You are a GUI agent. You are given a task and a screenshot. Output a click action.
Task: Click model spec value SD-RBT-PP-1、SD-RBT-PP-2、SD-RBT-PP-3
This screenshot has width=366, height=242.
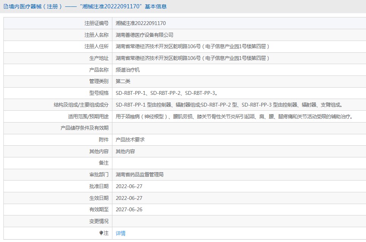coord(167,93)
